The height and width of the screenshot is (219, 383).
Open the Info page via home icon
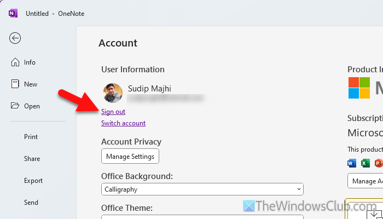pyautogui.click(x=15, y=62)
